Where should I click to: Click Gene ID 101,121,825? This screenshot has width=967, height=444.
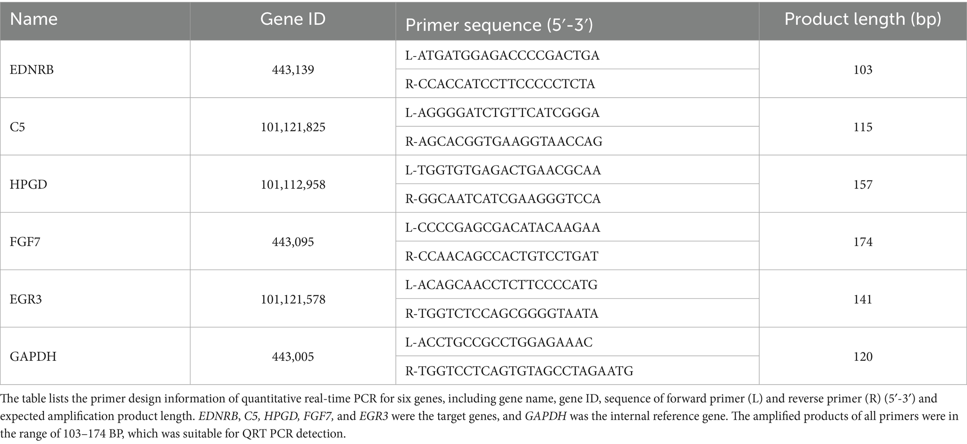tap(293, 127)
